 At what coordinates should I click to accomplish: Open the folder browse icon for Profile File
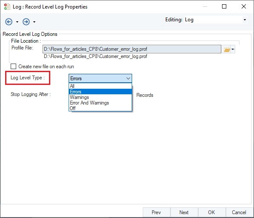(227, 49)
